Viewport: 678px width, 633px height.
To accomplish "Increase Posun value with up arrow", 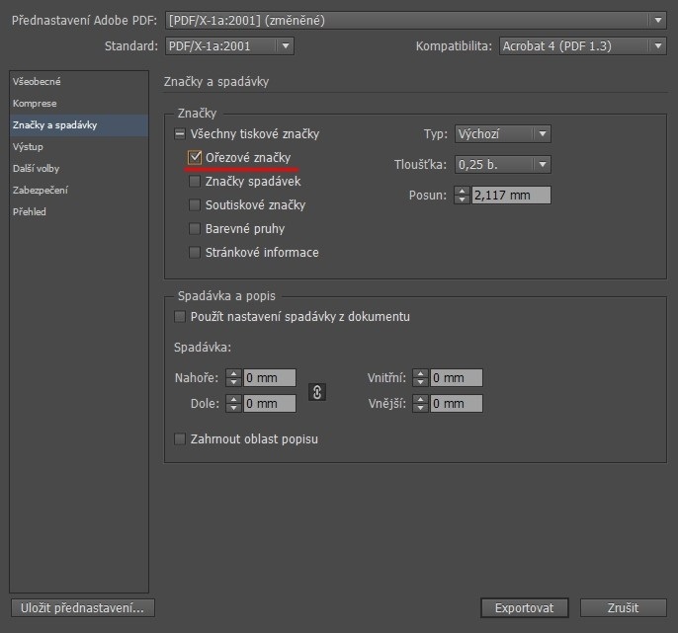I will (462, 191).
